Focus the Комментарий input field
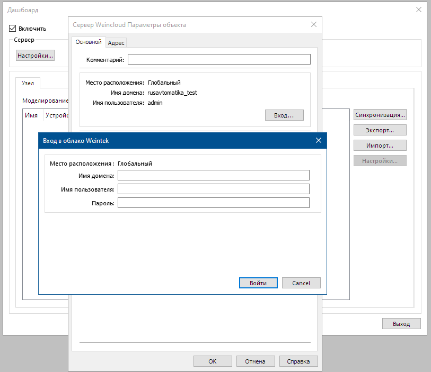Viewport: 431px width, 372px height. click(x=219, y=59)
